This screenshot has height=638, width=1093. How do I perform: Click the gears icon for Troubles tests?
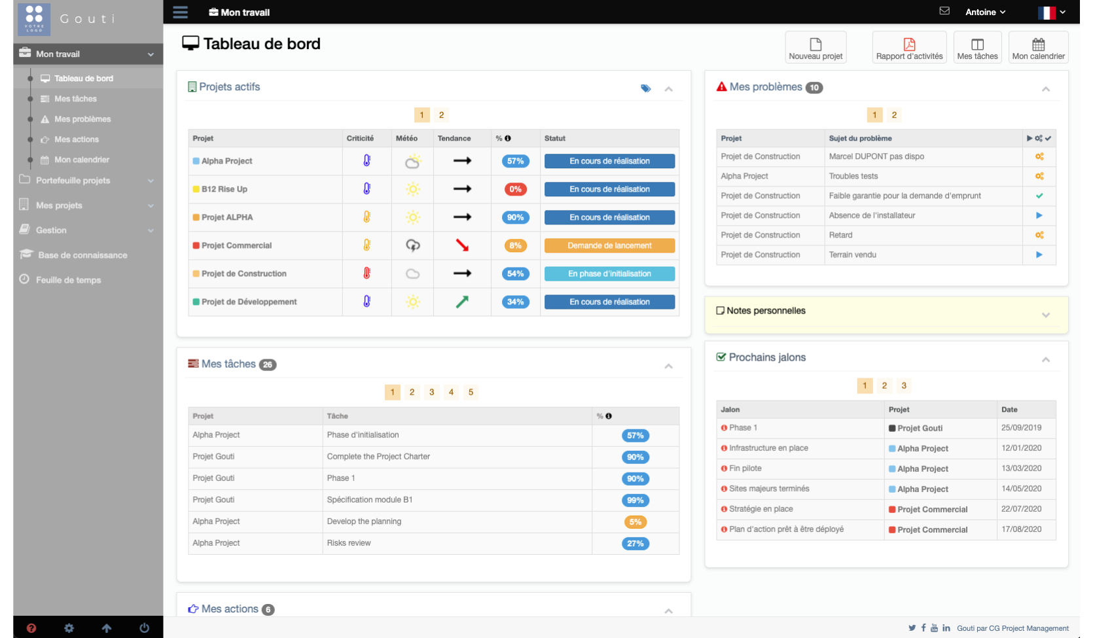(x=1039, y=176)
